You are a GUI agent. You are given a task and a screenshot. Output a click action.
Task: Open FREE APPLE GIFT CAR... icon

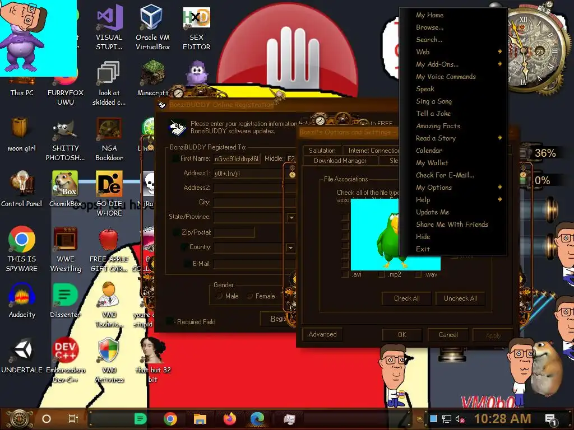point(109,249)
